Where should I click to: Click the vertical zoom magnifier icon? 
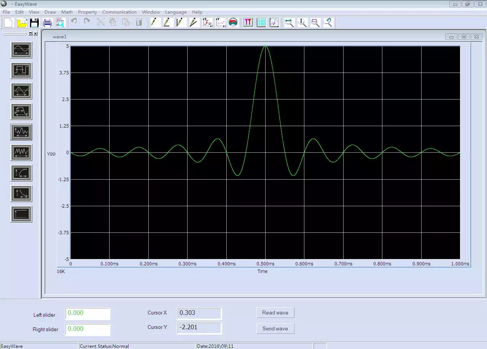point(302,22)
